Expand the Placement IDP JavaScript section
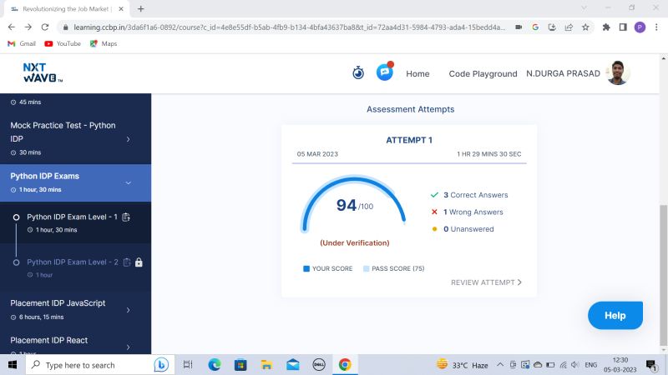 point(128,310)
